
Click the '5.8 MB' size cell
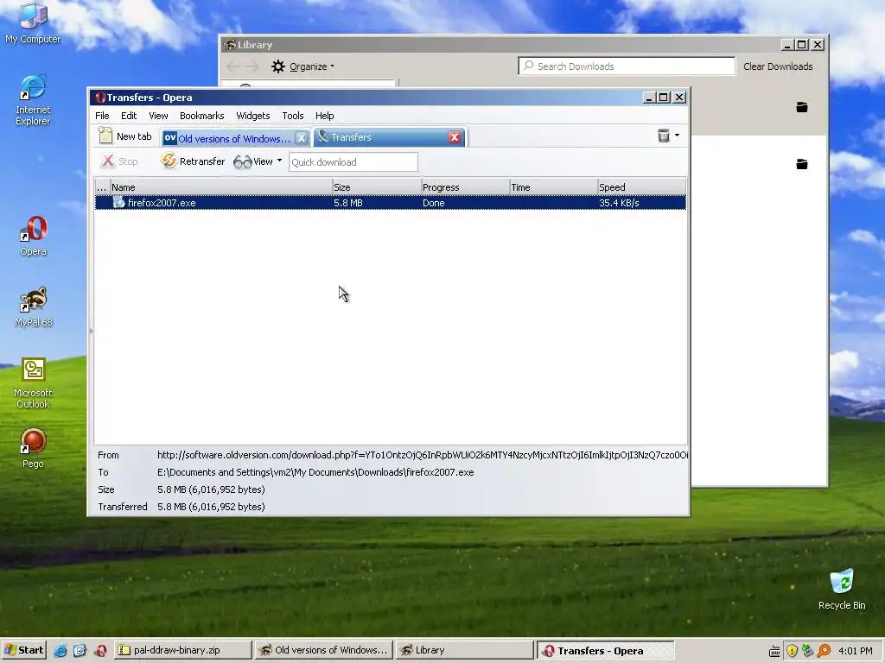(x=347, y=203)
